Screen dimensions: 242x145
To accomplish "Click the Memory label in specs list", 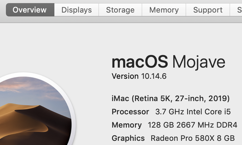I will pyautogui.click(x=127, y=125).
